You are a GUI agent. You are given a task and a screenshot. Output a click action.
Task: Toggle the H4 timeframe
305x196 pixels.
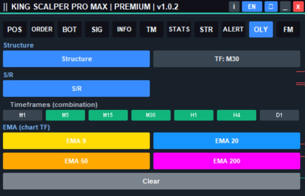click(236, 115)
